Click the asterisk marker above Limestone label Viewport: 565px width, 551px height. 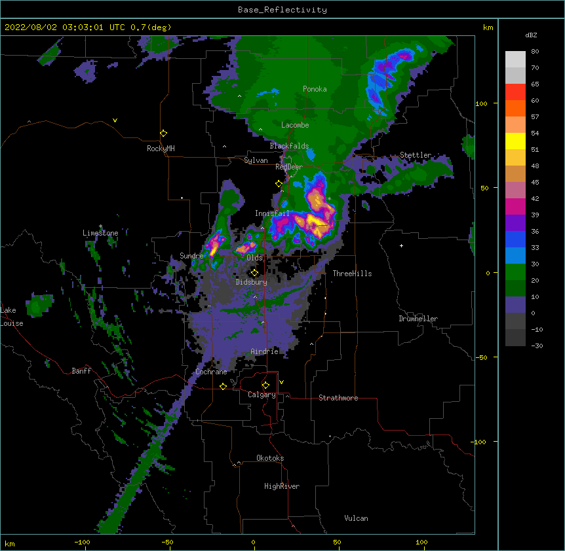pos(100,226)
